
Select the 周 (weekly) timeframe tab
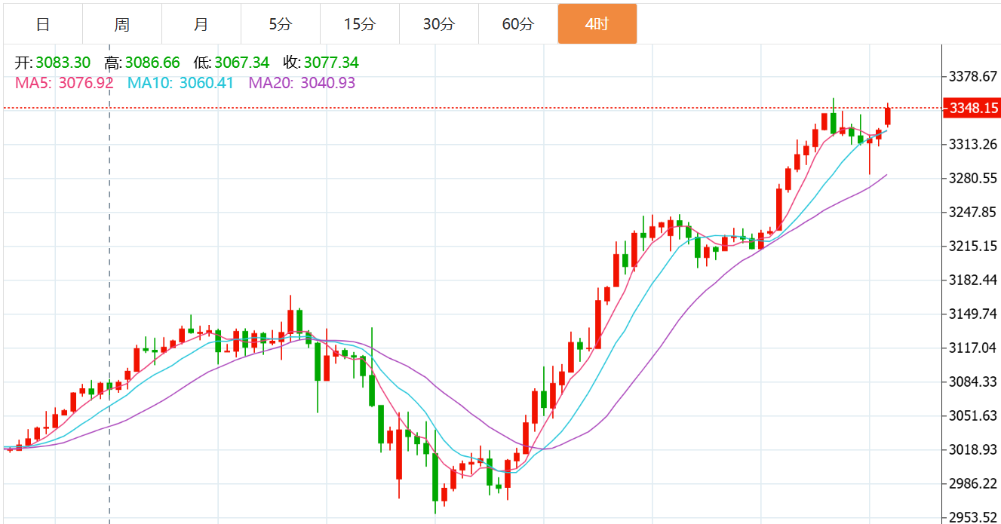122,24
